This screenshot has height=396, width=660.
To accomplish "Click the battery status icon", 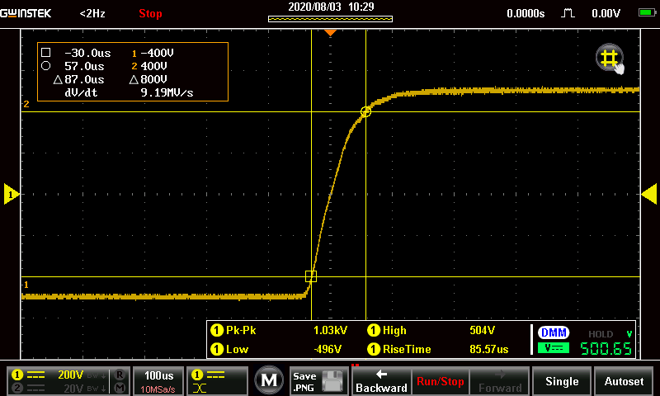I will click(x=647, y=13).
